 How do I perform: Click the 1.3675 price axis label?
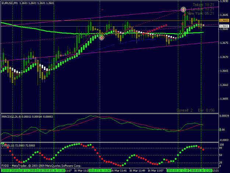point(224,43)
